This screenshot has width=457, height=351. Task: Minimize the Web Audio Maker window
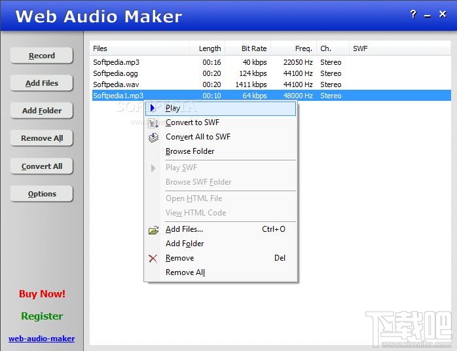click(x=428, y=16)
